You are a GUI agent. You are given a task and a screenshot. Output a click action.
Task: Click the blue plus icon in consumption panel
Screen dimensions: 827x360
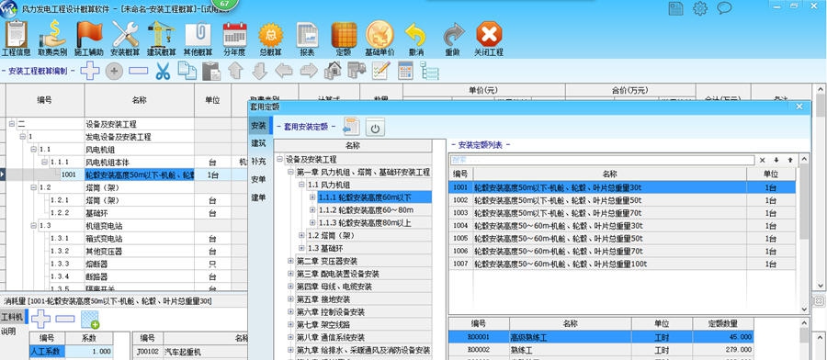(40, 318)
